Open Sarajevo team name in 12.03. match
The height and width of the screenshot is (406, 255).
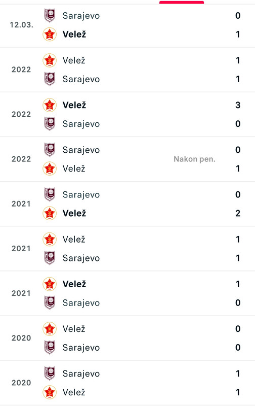81,16
